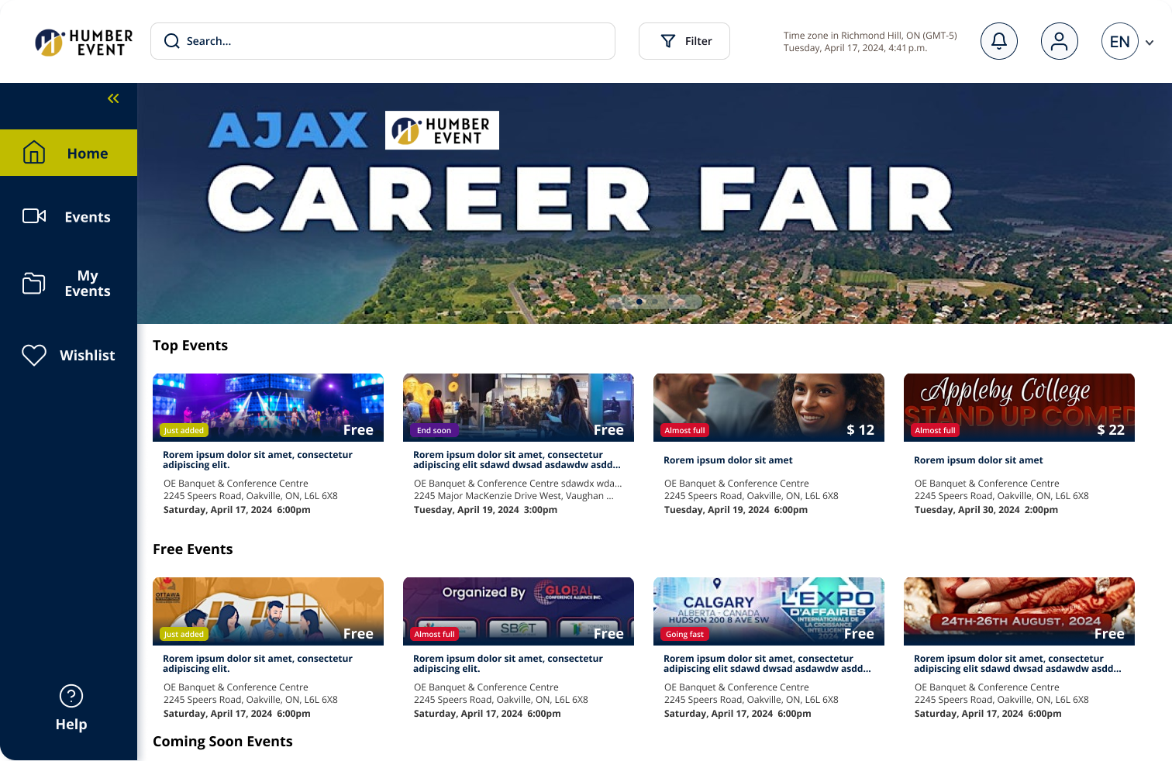Open the End soon event thumbnail
The image size is (1172, 761).
tap(519, 408)
